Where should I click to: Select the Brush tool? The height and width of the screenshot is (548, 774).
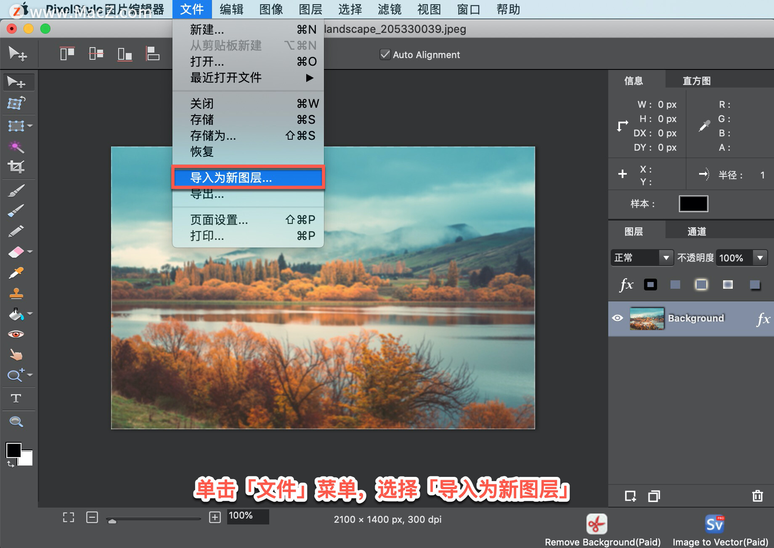point(17,189)
